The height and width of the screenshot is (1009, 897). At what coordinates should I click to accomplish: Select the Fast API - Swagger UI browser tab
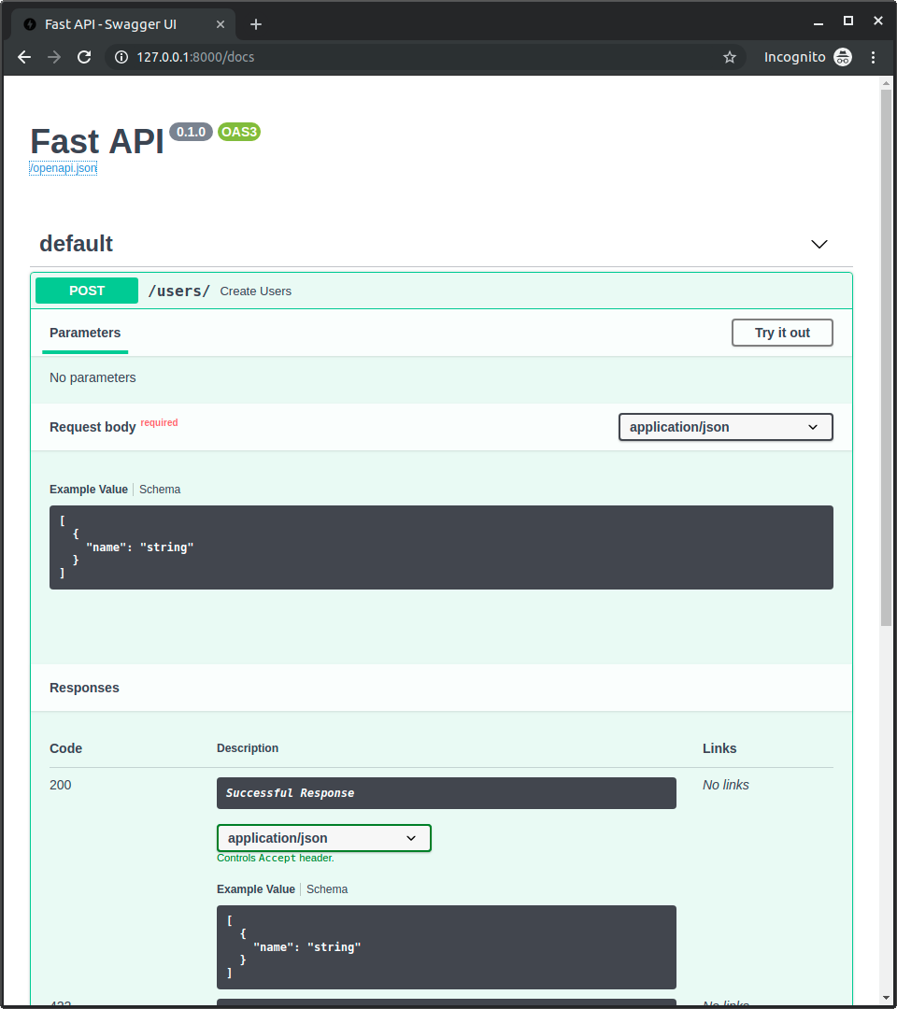pyautogui.click(x=123, y=24)
